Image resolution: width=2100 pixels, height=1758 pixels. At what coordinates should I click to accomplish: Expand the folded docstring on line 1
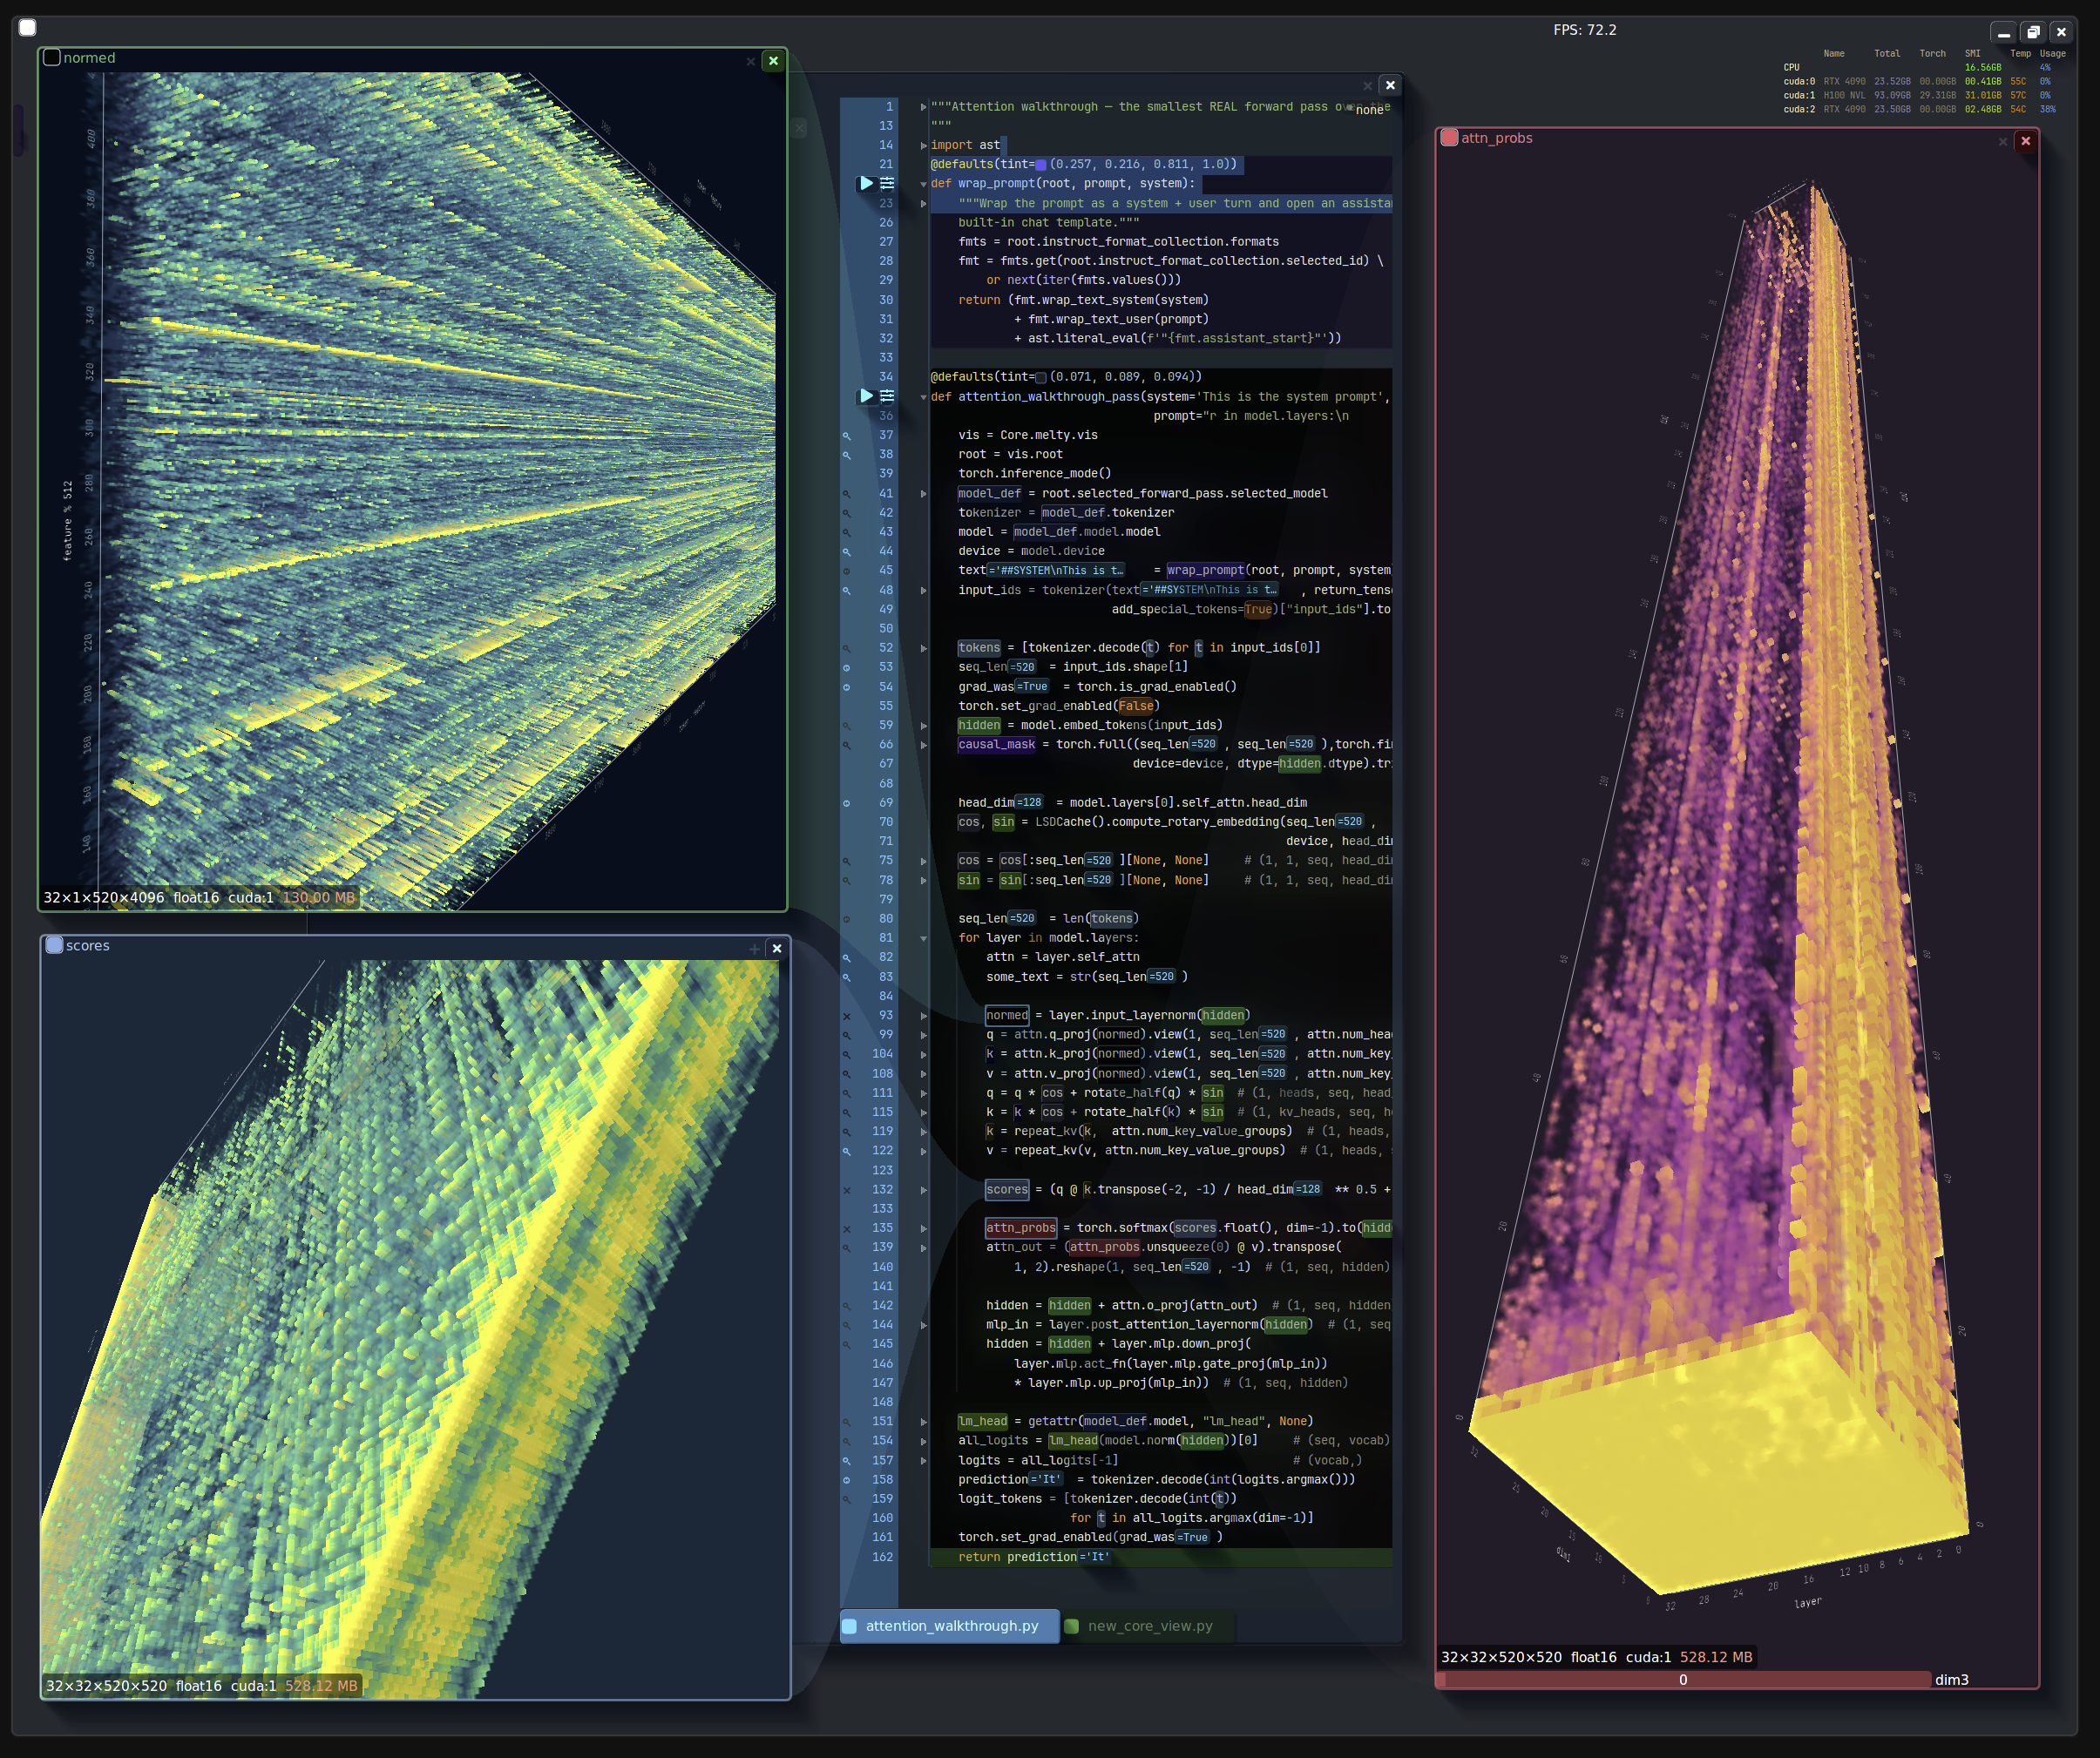pos(923,107)
